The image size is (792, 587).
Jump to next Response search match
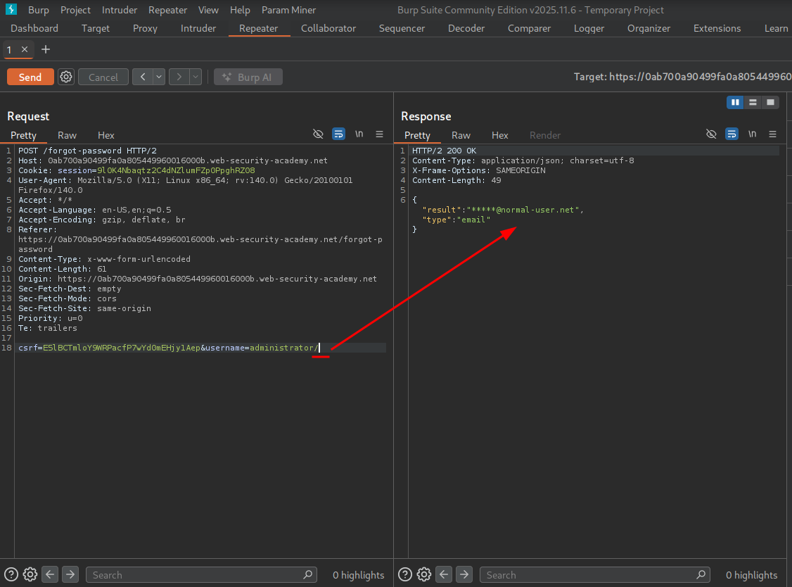coord(464,574)
